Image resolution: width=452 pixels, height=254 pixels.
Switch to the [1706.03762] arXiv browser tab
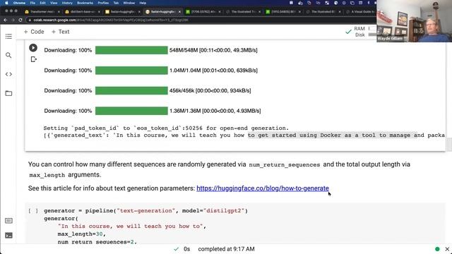pos(203,12)
